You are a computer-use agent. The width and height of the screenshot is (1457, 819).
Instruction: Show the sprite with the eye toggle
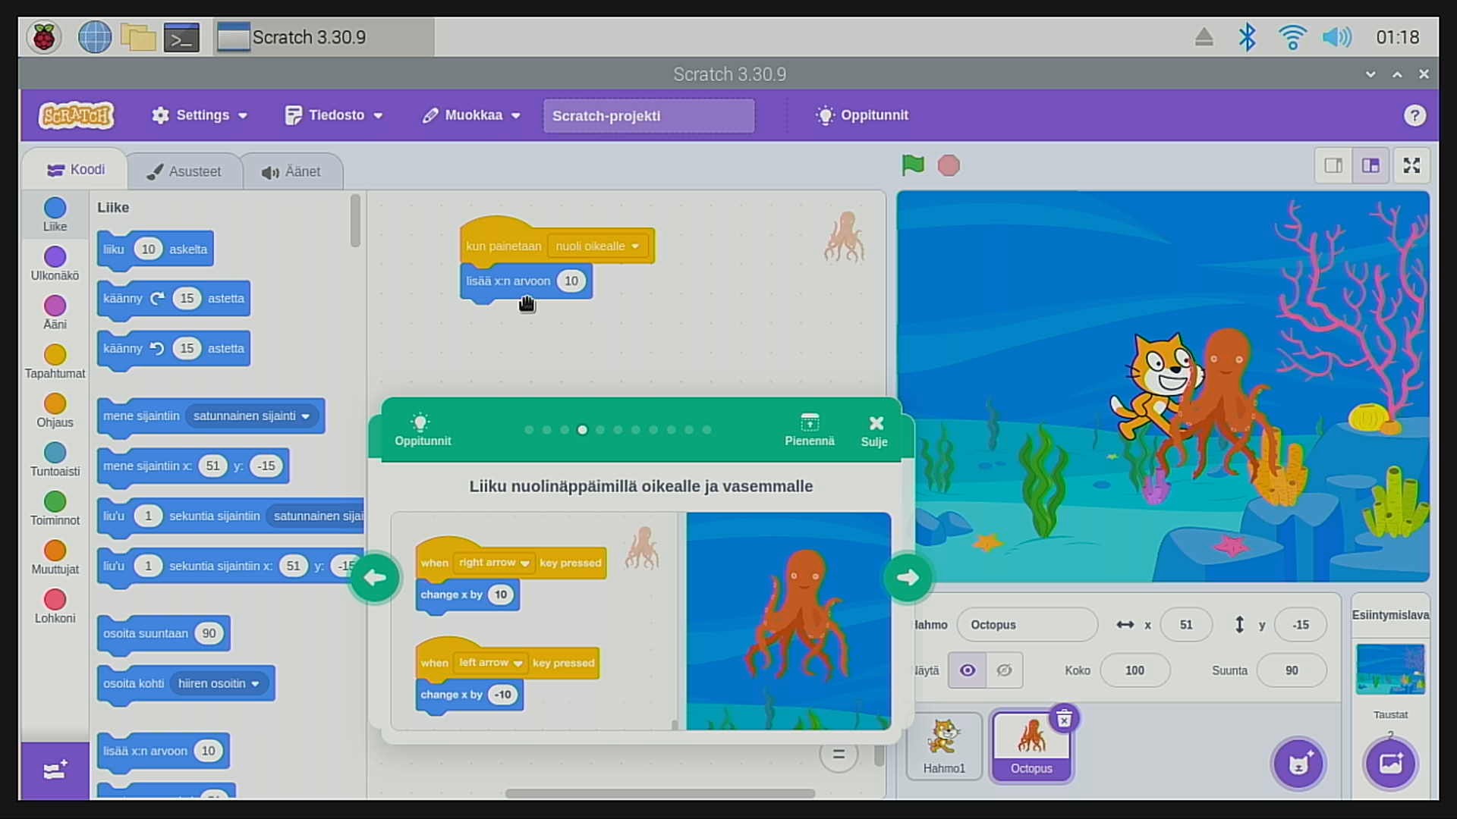[968, 670]
